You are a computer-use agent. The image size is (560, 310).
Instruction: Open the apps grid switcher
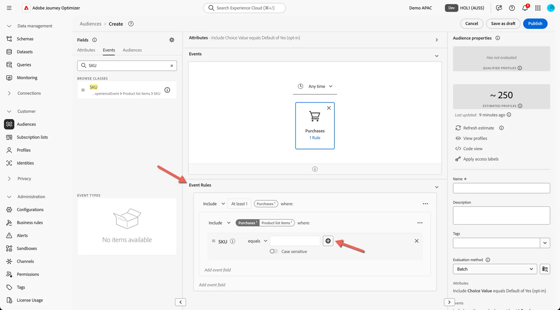pyautogui.click(x=538, y=8)
